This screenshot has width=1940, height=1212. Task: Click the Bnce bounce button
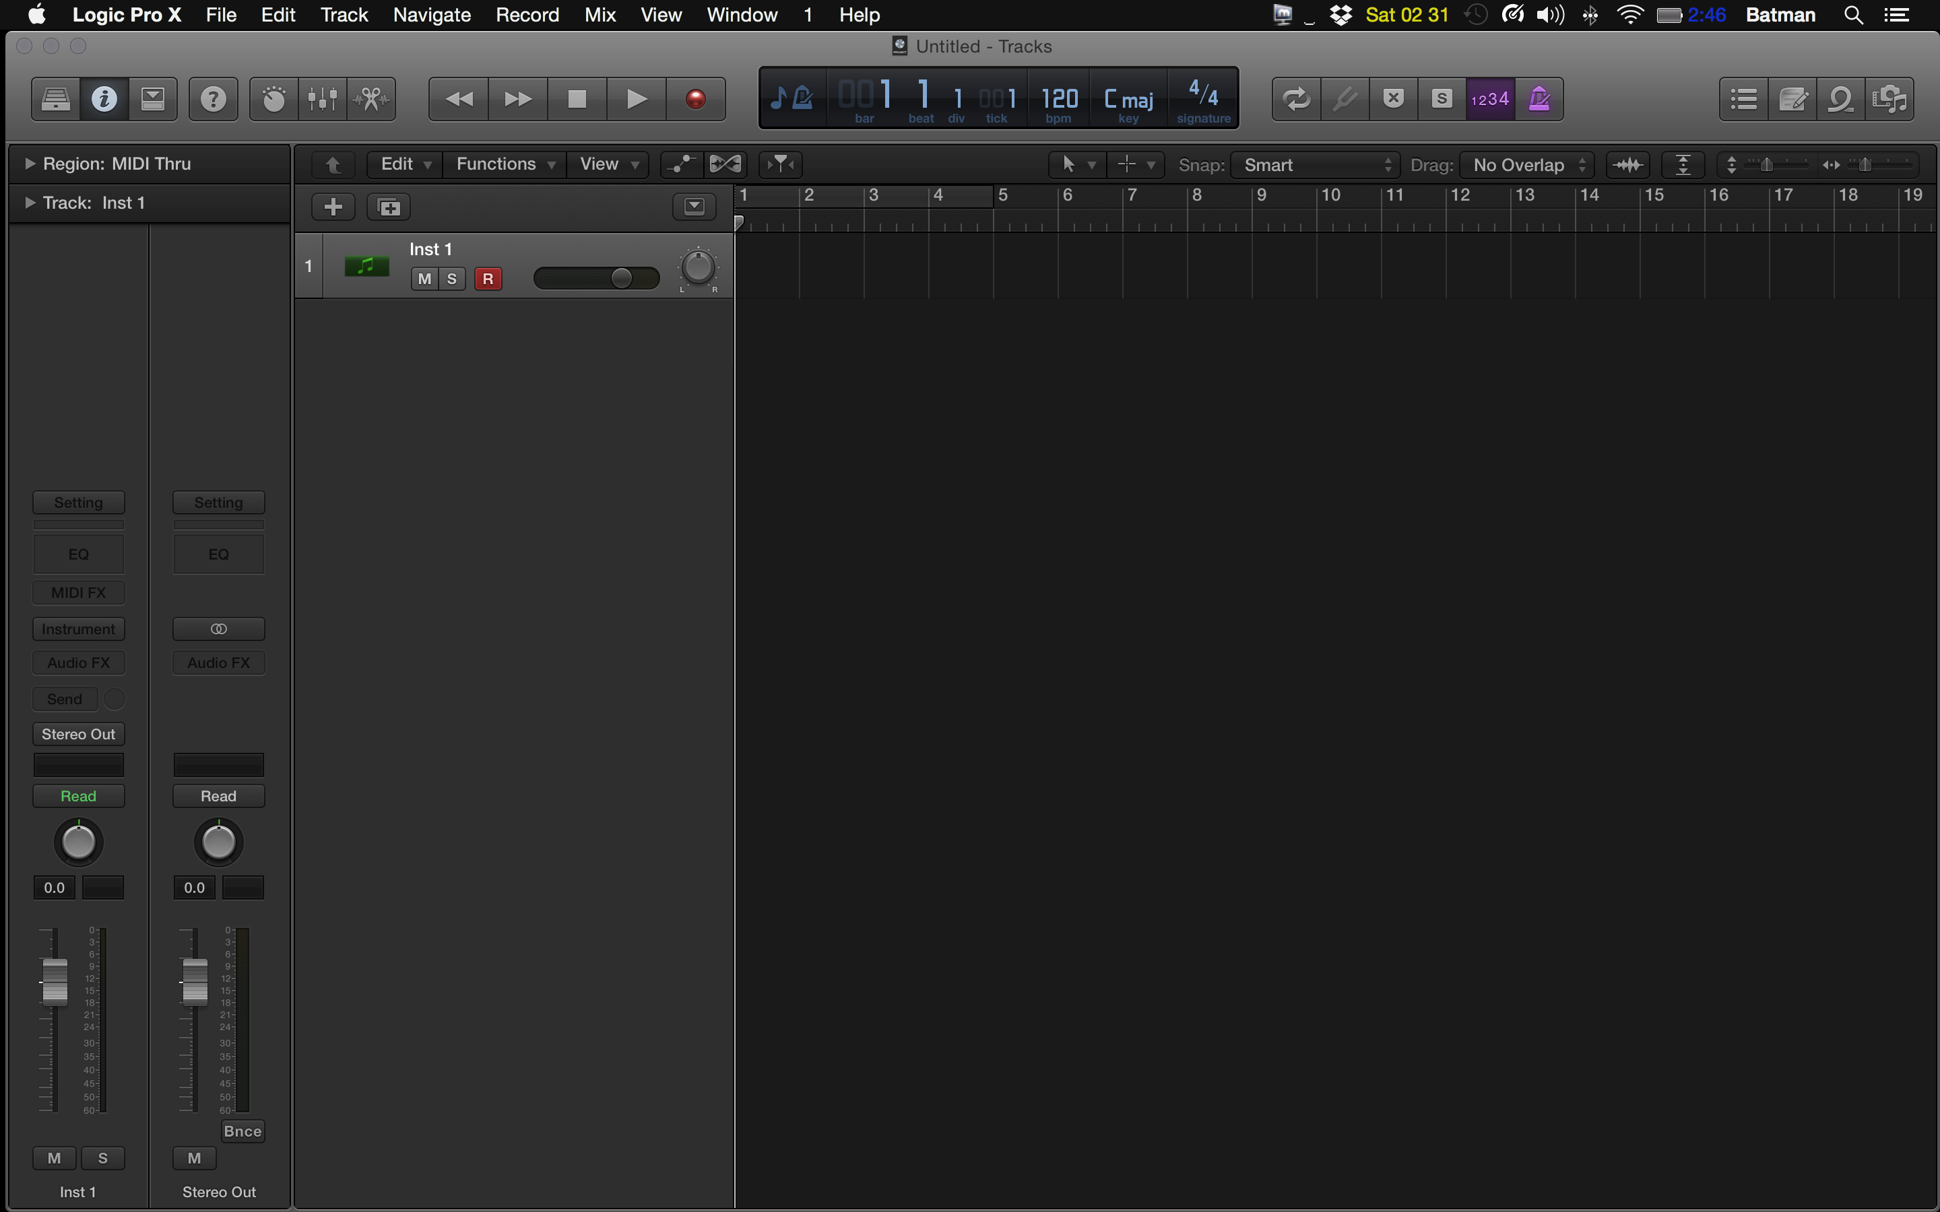tap(243, 1132)
